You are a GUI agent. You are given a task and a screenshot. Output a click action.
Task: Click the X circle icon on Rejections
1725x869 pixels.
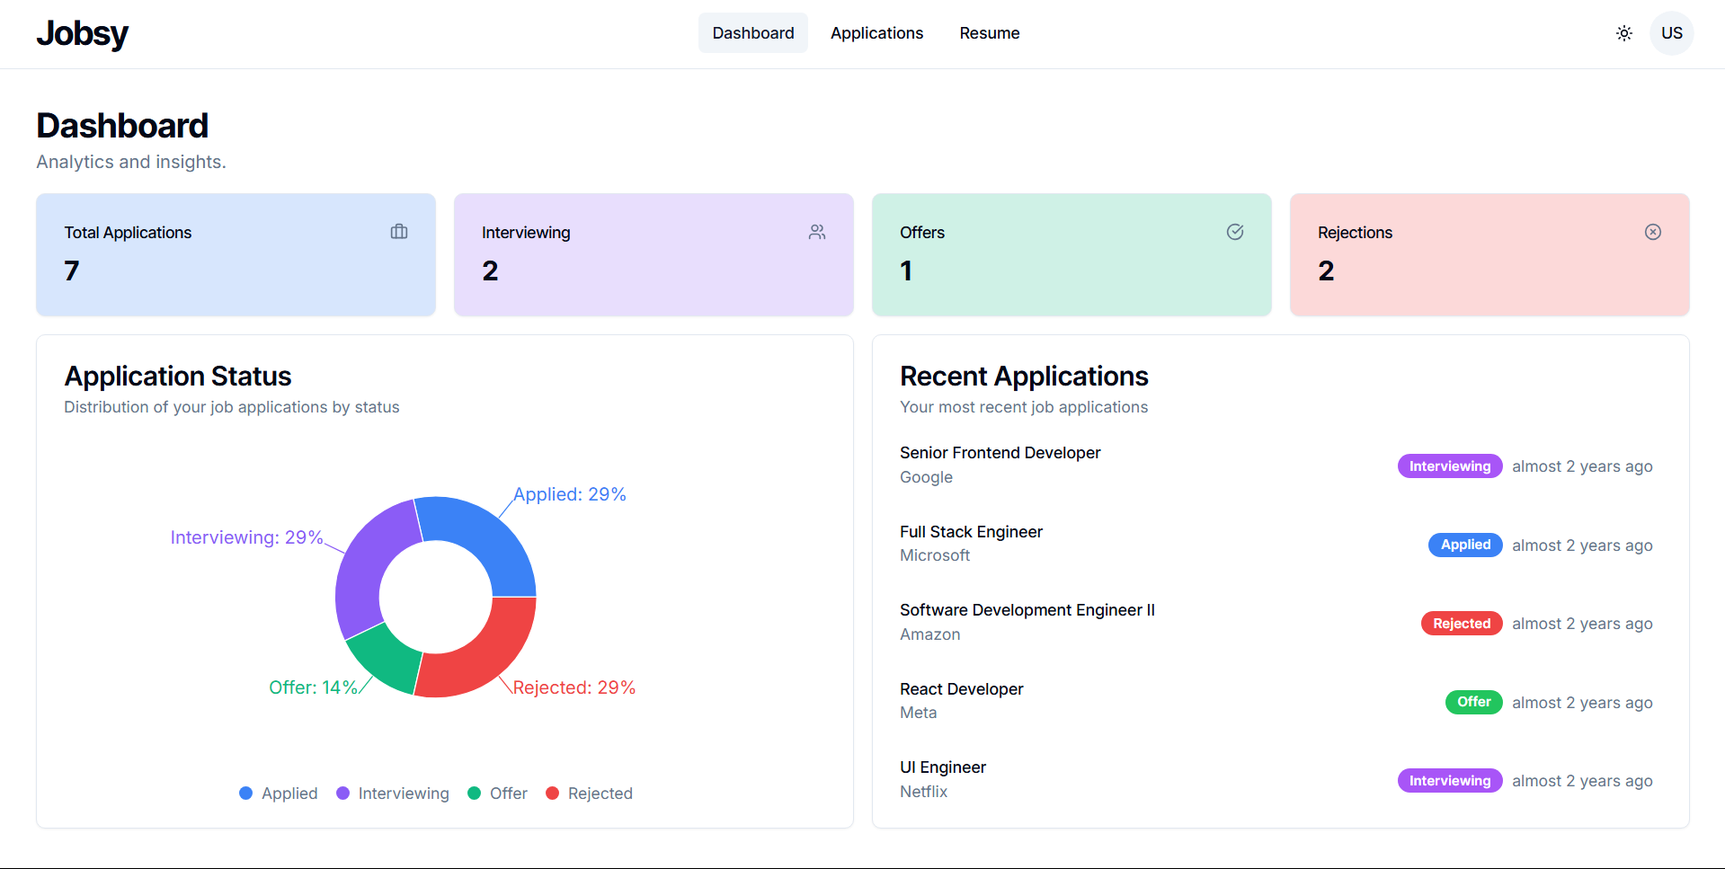click(1652, 232)
